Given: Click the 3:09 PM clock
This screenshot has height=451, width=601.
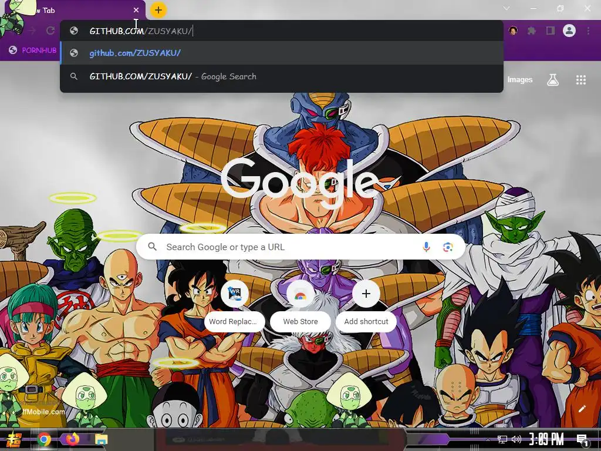Looking at the screenshot, I should pos(546,439).
